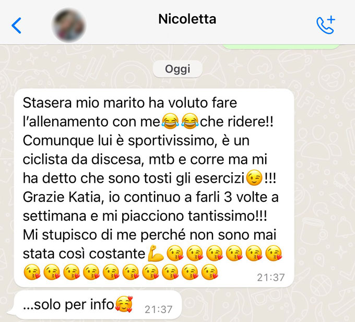The width and height of the screenshot is (355, 322).
Task: Tap the second laughing-crying emoji
Action: [x=190, y=122]
